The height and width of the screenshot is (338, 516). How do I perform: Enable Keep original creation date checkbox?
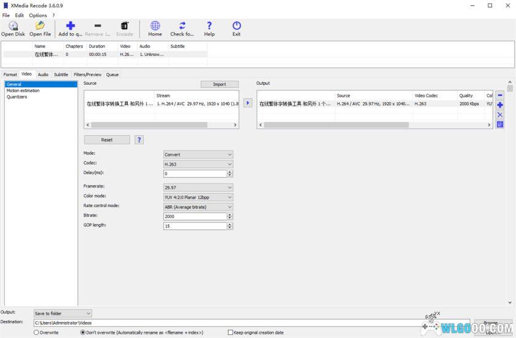(230, 332)
